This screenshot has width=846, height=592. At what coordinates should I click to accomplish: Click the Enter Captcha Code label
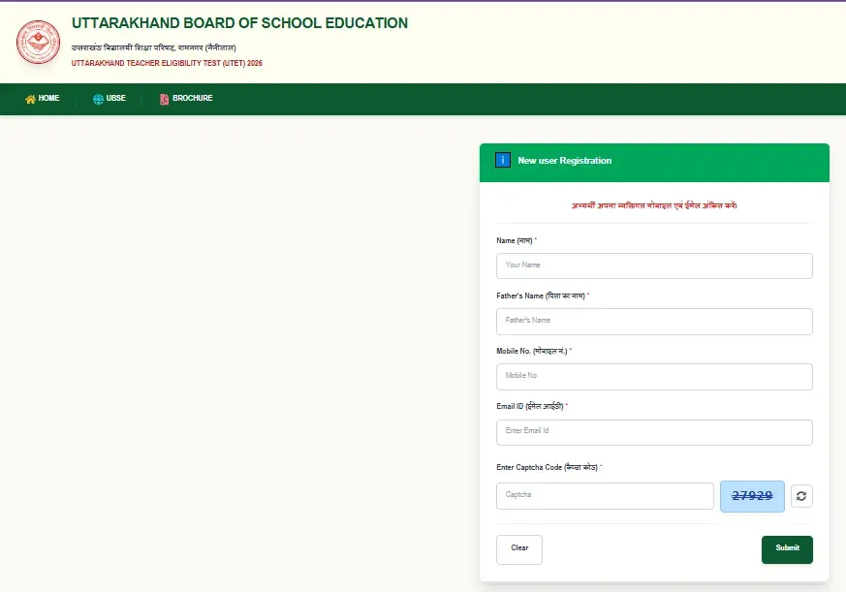[548, 467]
